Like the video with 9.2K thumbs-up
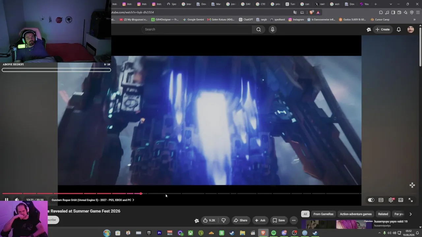 (x=209, y=220)
